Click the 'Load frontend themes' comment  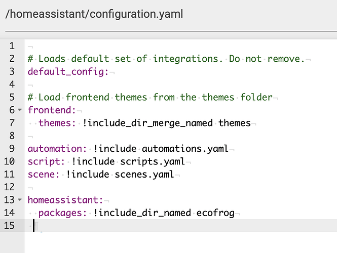coord(150,97)
